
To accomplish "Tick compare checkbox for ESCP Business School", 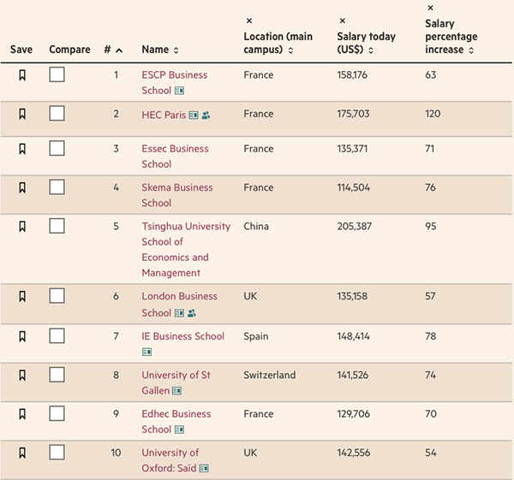I will click(57, 74).
